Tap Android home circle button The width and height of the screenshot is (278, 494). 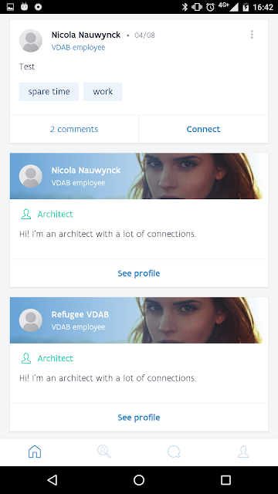[x=139, y=480]
